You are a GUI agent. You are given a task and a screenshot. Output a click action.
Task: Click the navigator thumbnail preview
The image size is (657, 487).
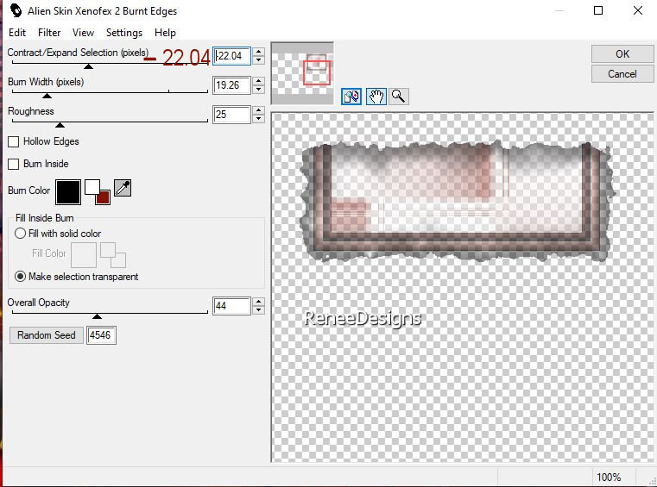(302, 72)
